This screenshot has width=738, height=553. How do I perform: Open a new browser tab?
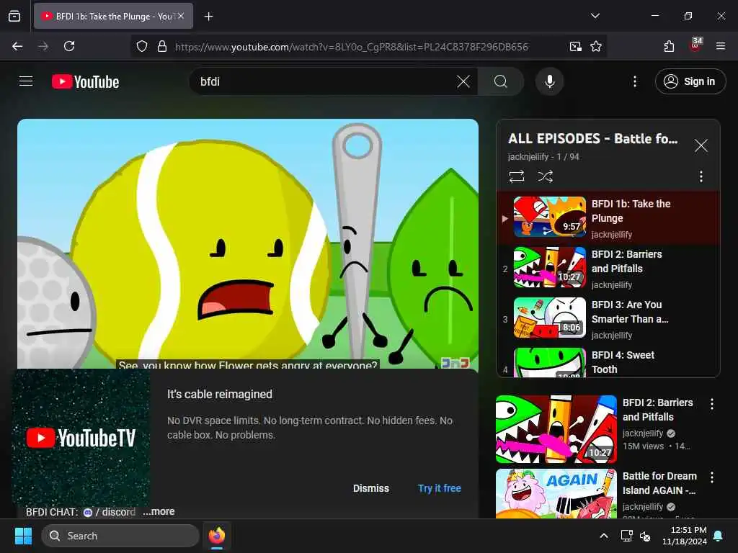point(208,17)
